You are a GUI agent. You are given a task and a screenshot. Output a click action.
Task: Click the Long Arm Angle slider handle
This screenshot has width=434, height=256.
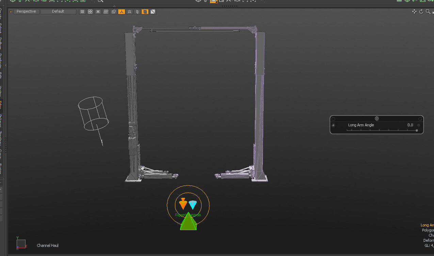pyautogui.click(x=417, y=130)
